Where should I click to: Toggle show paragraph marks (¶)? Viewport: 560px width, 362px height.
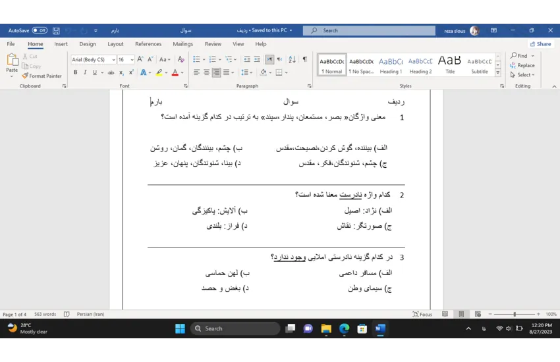pyautogui.click(x=304, y=59)
